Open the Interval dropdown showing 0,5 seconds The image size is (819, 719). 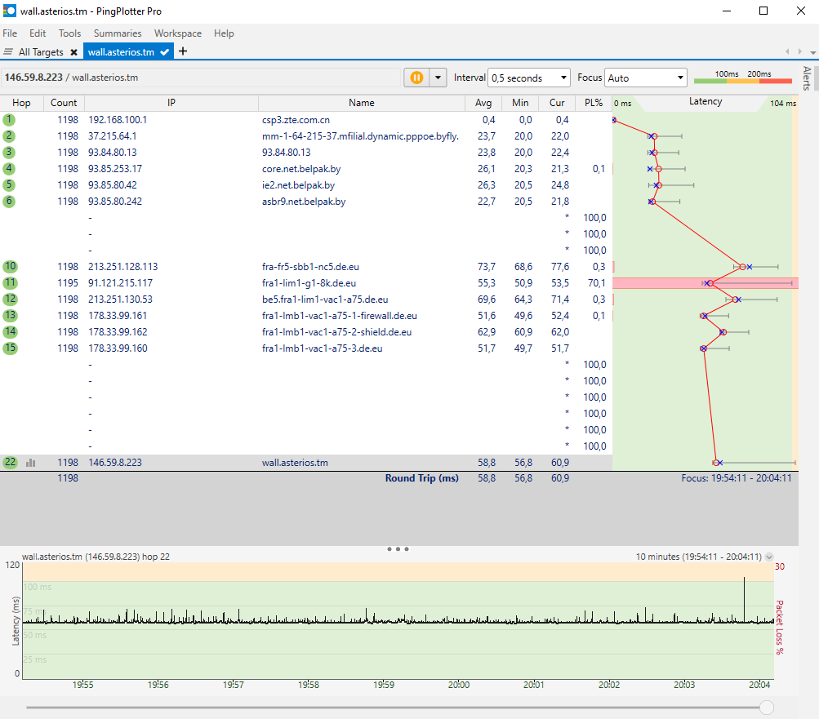(528, 78)
